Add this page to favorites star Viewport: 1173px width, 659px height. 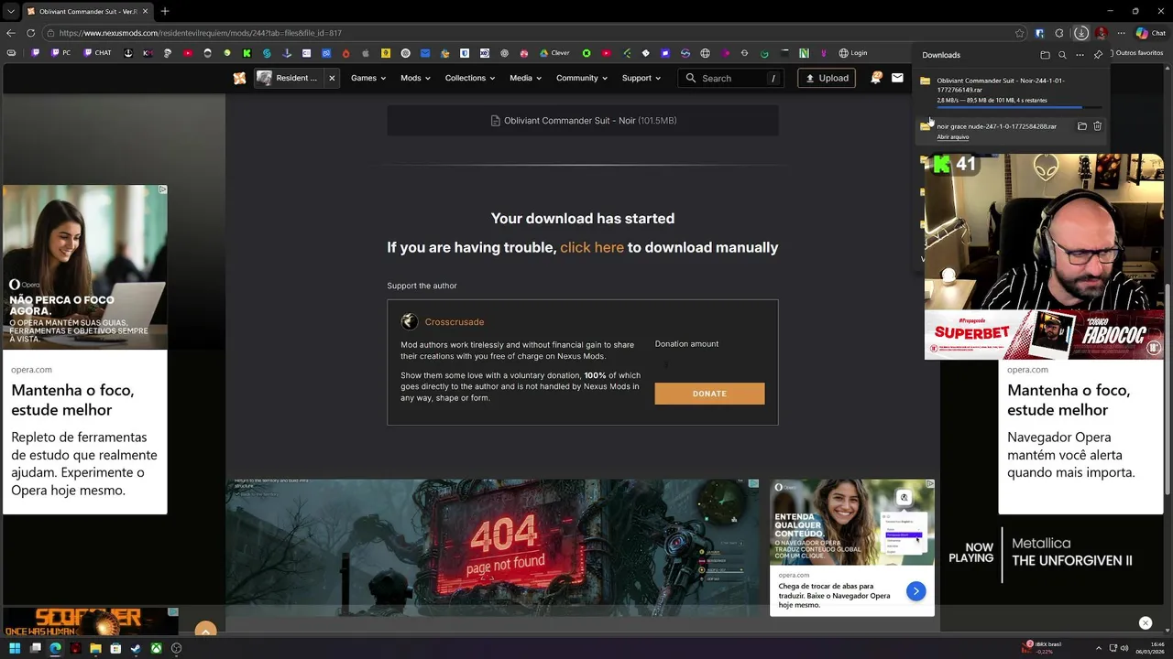(1020, 33)
